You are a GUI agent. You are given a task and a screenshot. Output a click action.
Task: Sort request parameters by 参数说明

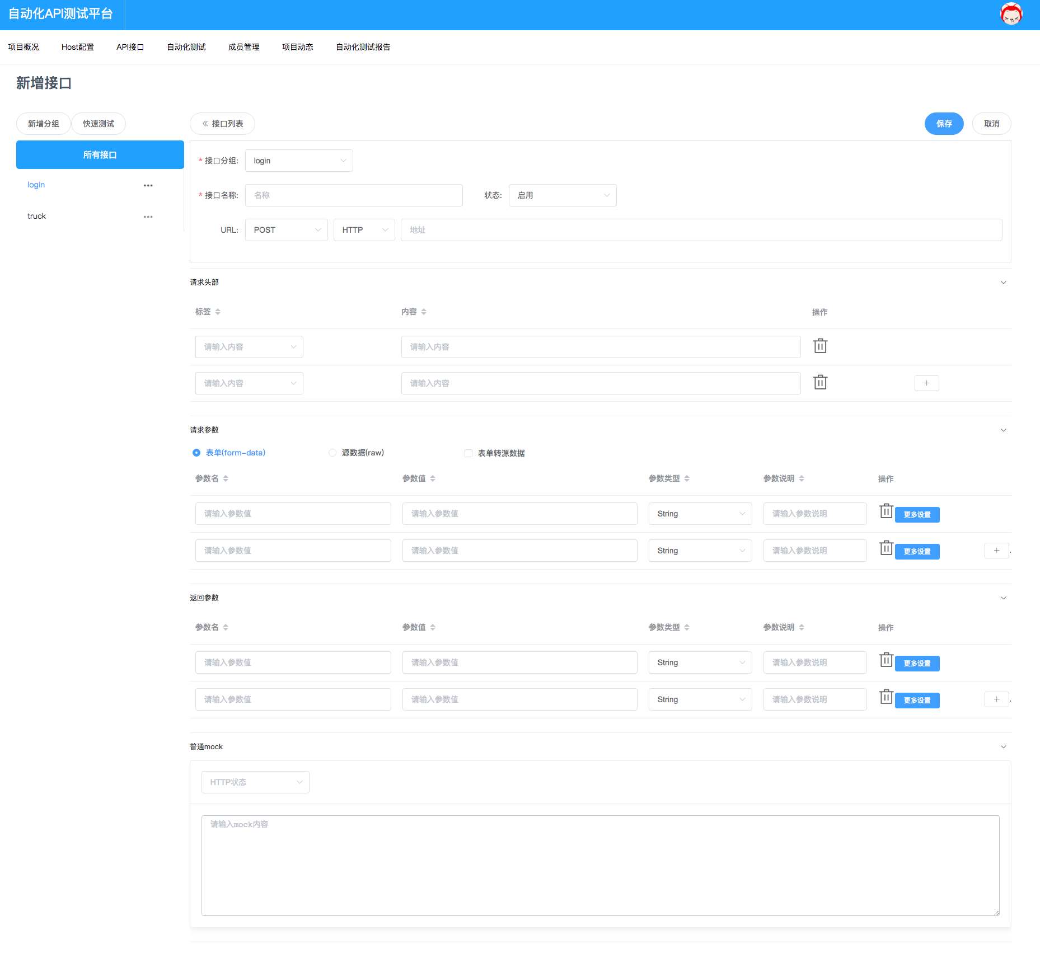tap(802, 478)
